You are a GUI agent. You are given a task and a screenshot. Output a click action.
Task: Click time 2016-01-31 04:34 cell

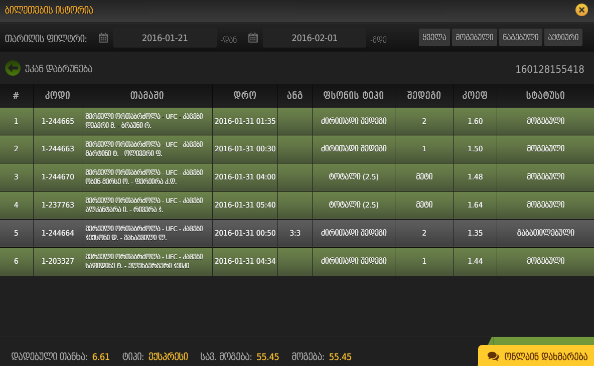pyautogui.click(x=245, y=261)
